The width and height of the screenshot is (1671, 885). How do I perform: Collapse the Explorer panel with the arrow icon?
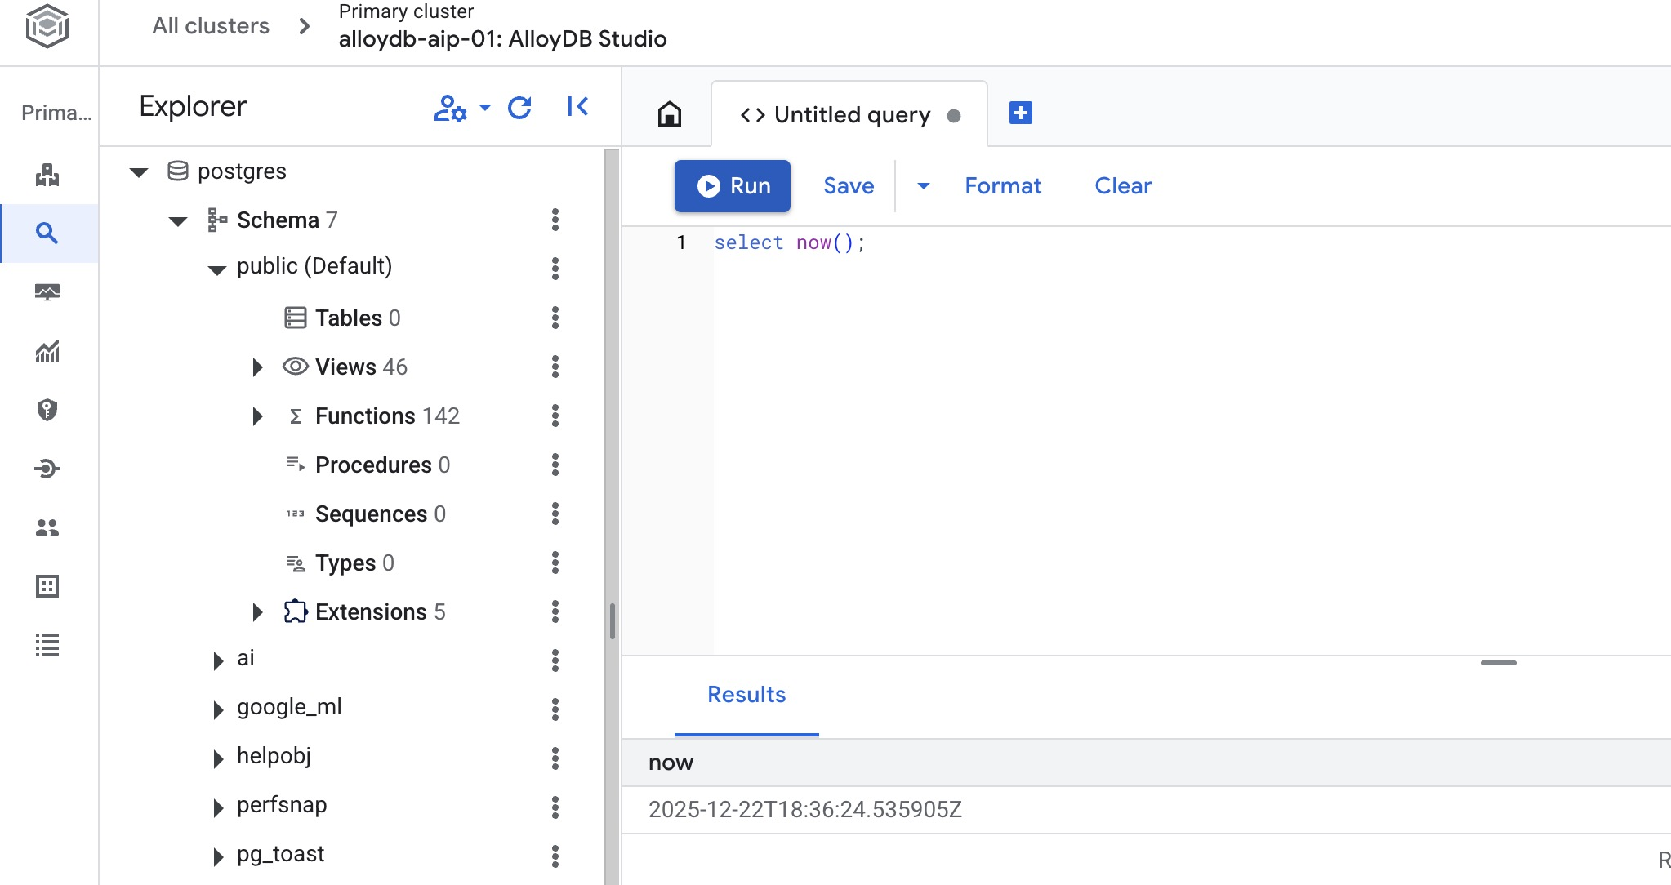577,107
